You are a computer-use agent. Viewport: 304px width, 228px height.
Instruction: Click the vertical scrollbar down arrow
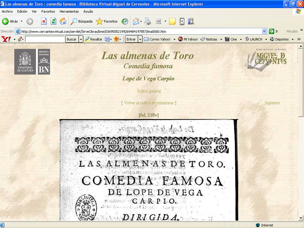[x=301, y=218]
